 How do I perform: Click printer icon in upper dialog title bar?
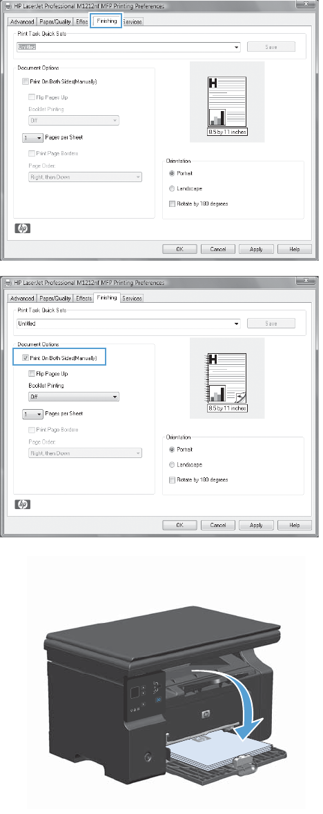coord(7,6)
